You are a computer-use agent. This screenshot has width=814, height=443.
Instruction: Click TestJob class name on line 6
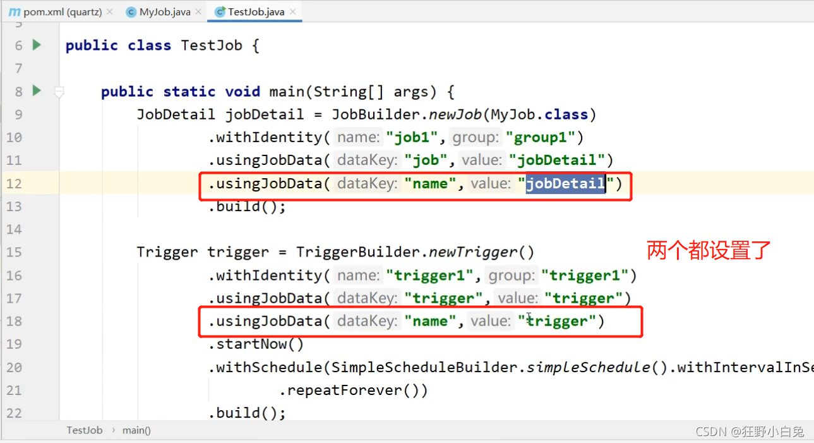point(212,46)
